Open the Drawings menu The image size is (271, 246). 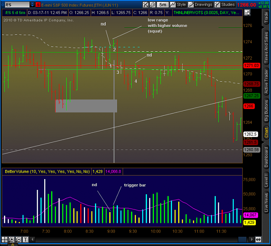pos(200,4)
